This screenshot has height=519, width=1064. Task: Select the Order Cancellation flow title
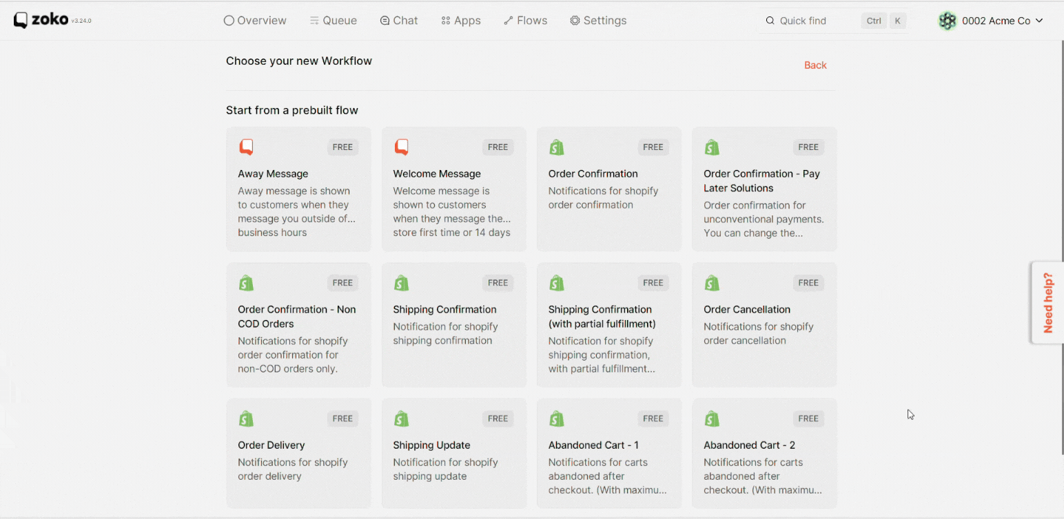[747, 310]
